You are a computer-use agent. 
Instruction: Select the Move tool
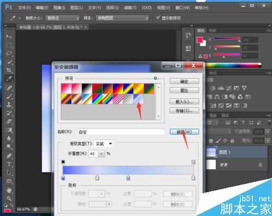click(9, 36)
